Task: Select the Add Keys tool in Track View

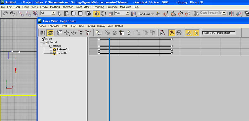Action: click(x=81, y=33)
